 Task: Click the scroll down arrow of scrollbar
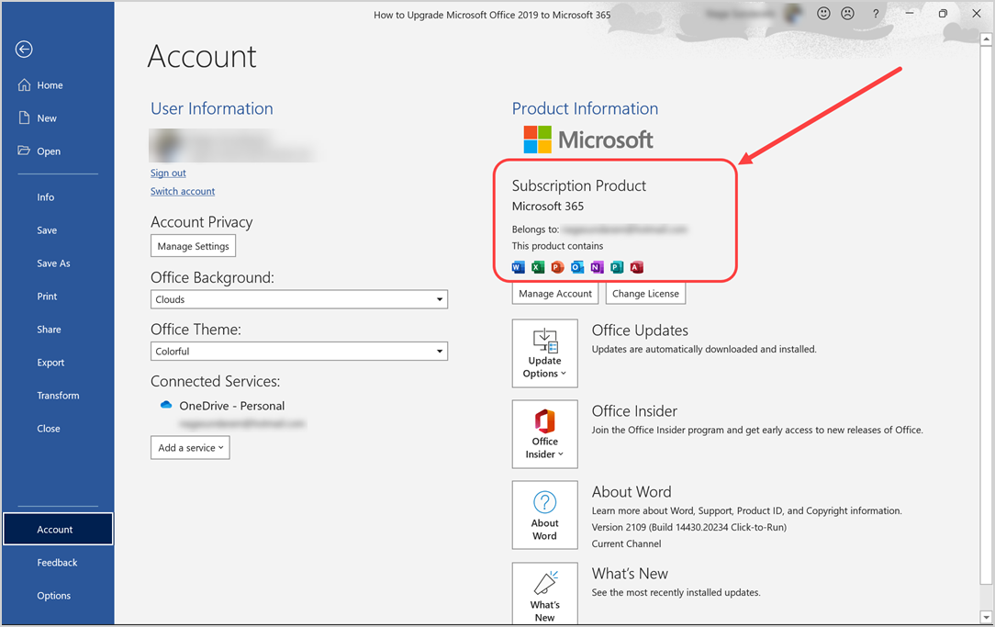[x=986, y=617]
